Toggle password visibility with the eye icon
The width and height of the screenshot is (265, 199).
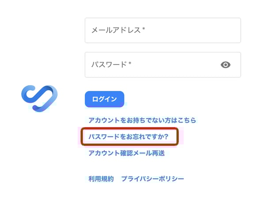click(x=225, y=65)
